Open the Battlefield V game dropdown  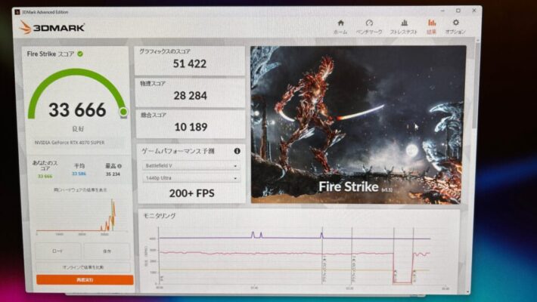click(x=191, y=166)
